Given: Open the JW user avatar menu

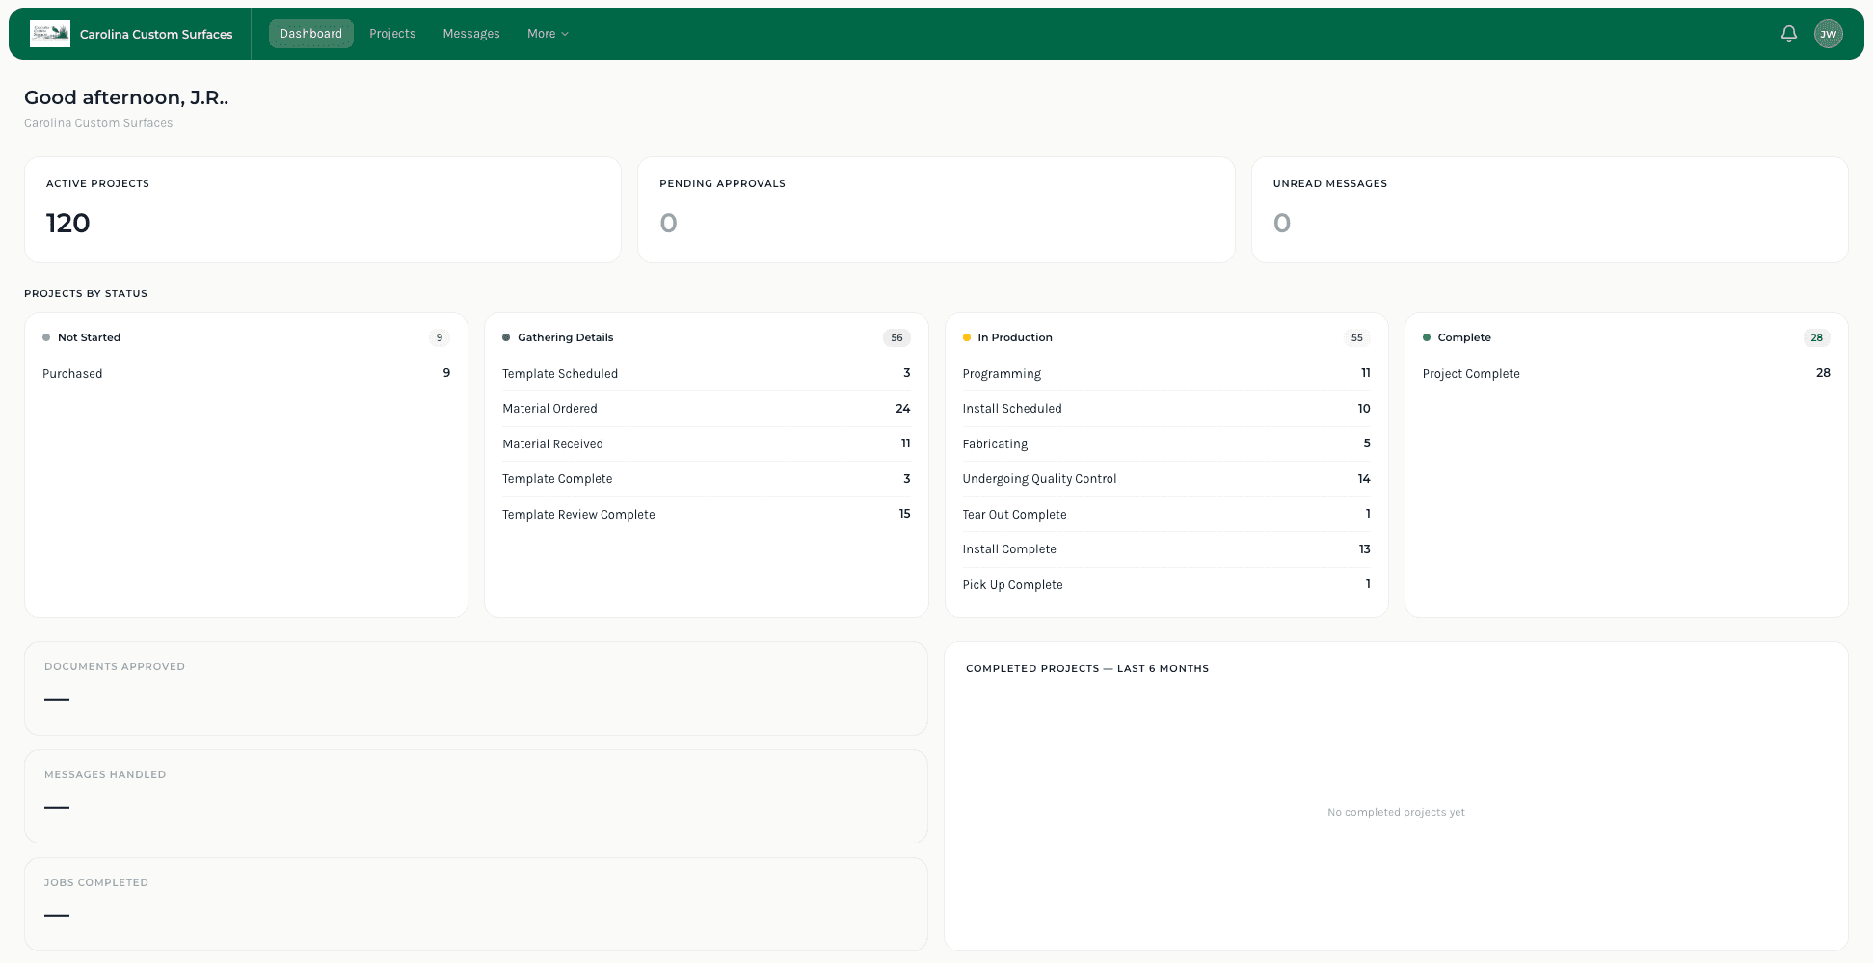Looking at the screenshot, I should (x=1828, y=34).
